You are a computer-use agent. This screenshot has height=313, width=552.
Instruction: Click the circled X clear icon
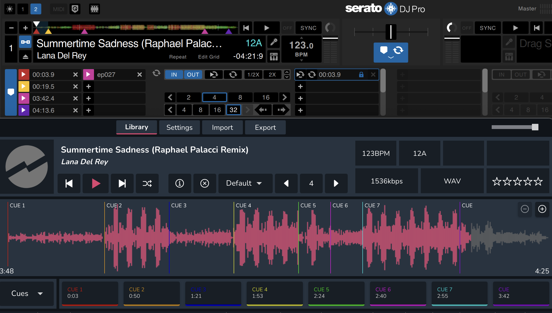click(x=205, y=183)
